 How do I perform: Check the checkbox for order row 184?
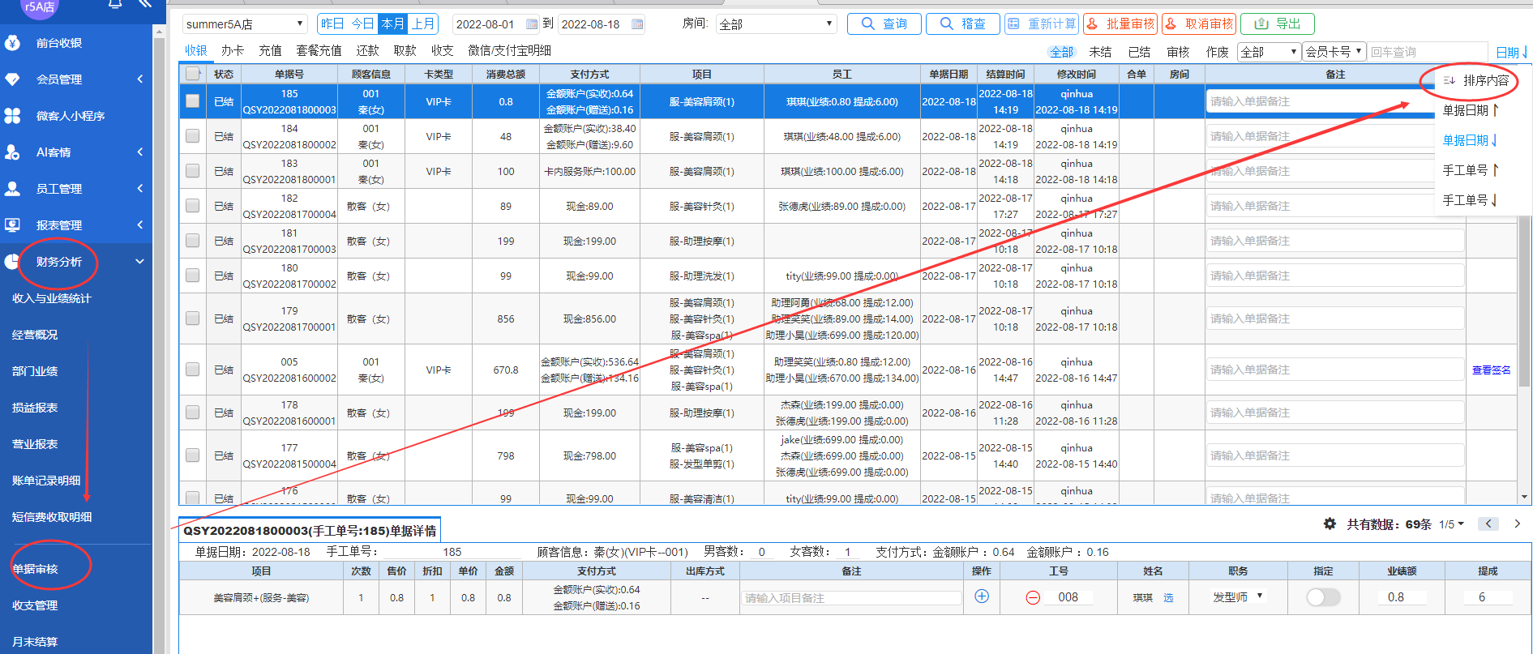(x=192, y=136)
